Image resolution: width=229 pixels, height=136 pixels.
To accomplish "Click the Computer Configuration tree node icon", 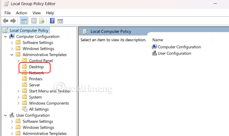I will pos(12,36).
